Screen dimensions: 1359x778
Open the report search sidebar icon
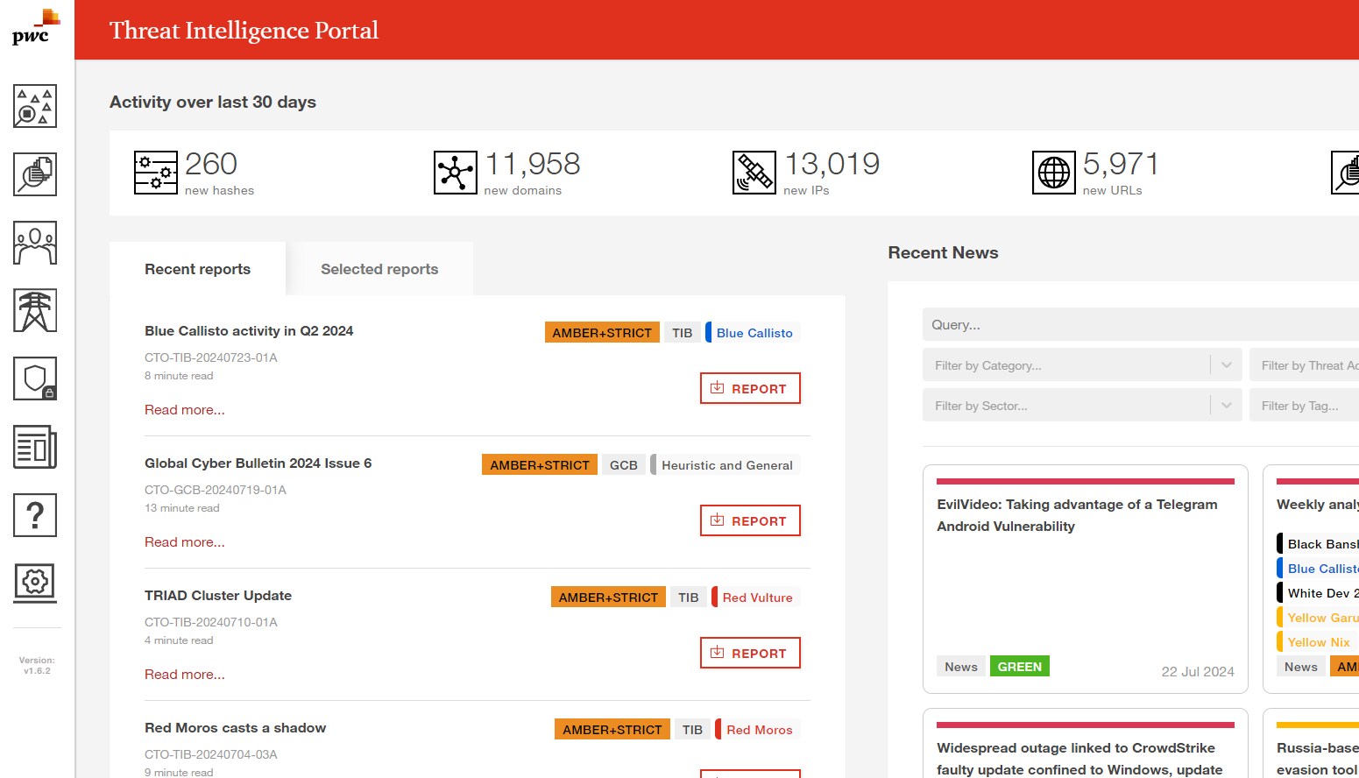35,174
